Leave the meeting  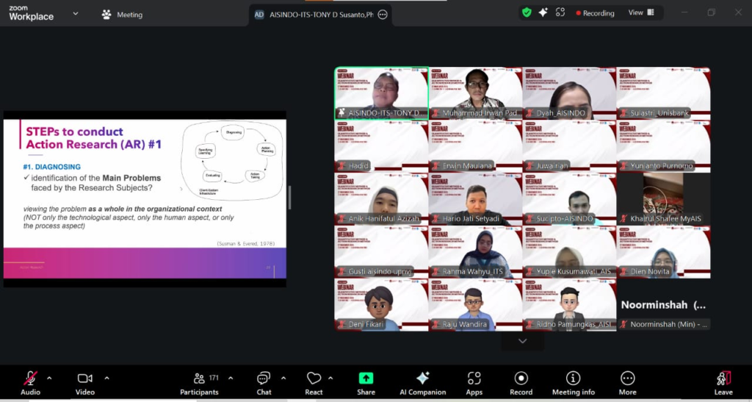tap(723, 378)
